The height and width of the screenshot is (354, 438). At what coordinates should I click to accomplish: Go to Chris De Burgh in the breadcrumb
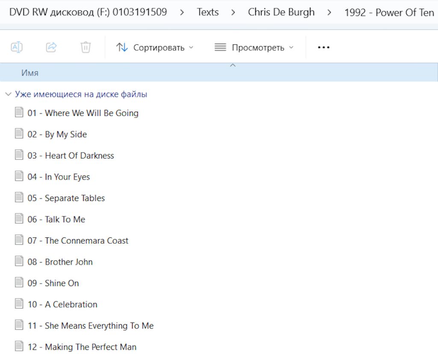pos(281,12)
